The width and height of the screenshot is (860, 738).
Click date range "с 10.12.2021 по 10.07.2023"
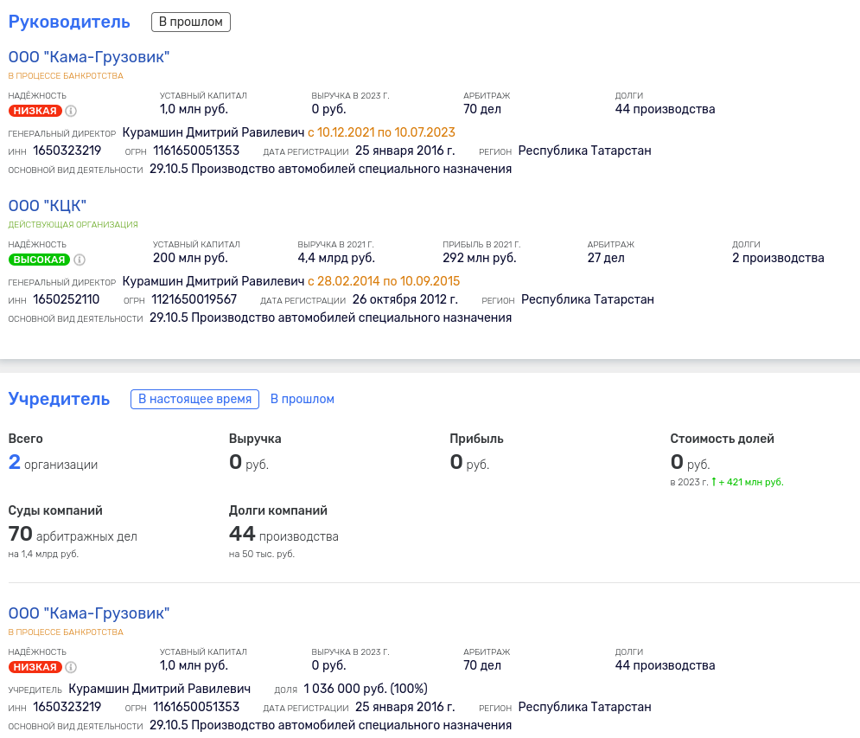[382, 133]
